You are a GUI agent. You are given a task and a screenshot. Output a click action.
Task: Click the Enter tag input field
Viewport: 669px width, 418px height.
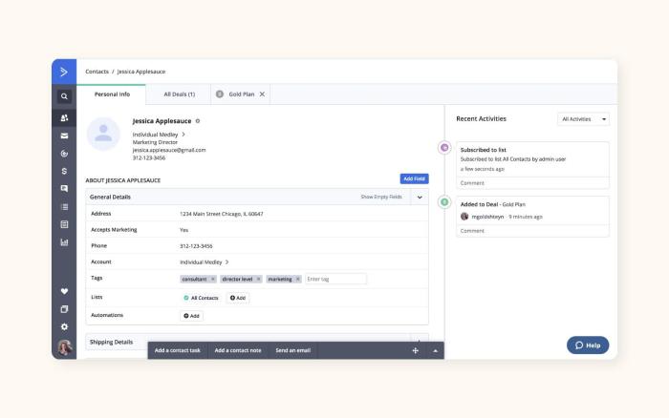click(x=335, y=279)
